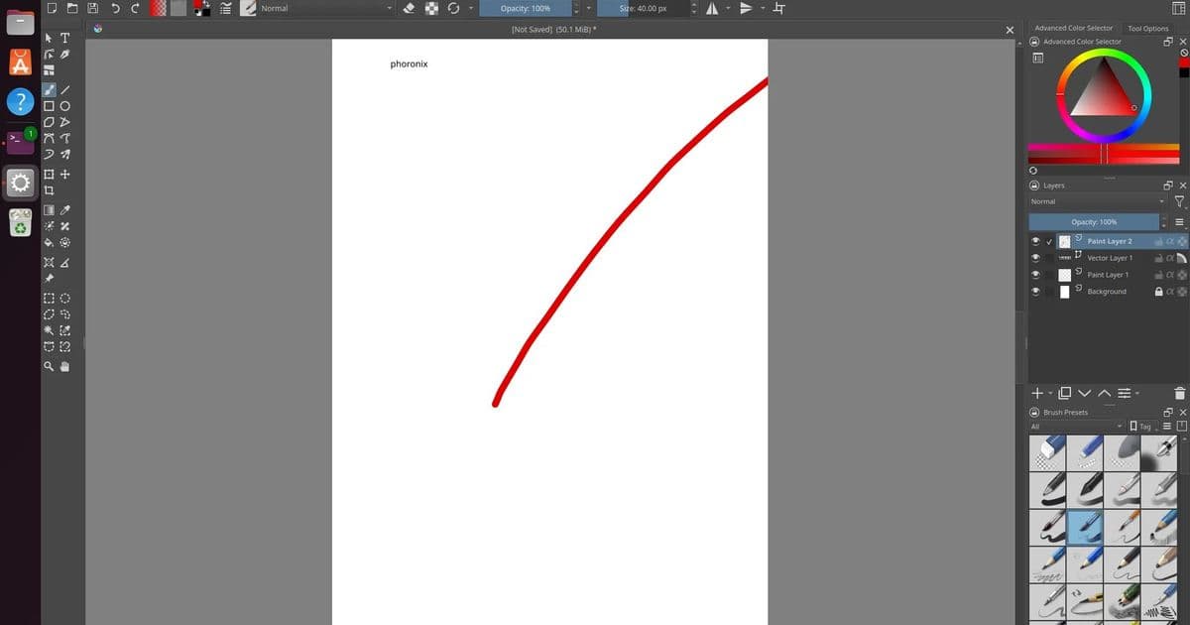Viewport: 1190px width, 625px height.
Task: Activate the Fill tool
Action: (48, 241)
